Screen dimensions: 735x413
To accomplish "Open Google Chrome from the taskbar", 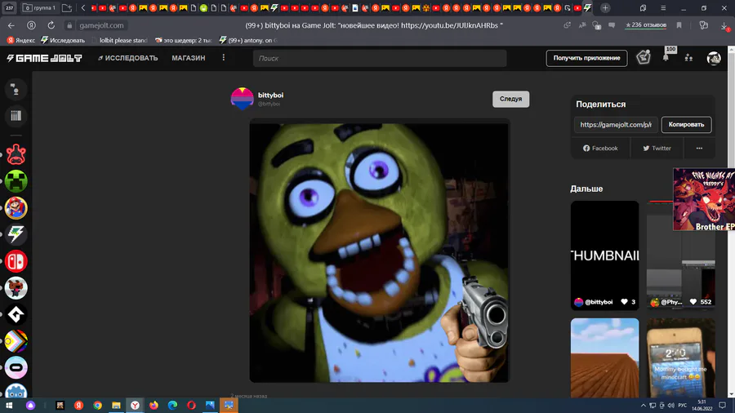I will (97, 405).
